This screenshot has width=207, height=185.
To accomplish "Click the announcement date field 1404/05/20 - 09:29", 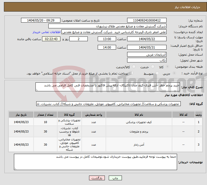I will 41,20.
